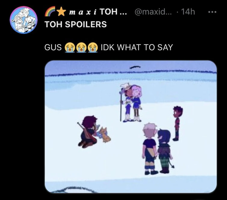This screenshot has height=200, width=227.
Task: Click the boy standing alone in red
Action: [x=178, y=123]
